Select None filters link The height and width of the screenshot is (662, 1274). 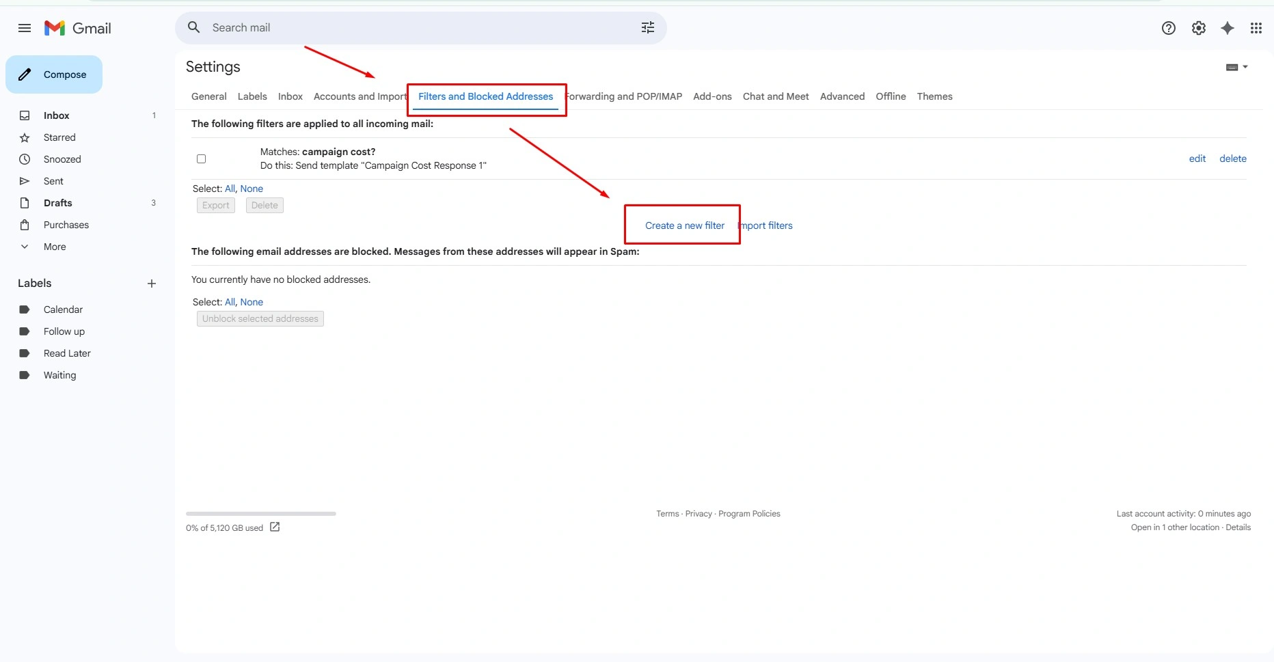click(x=252, y=189)
